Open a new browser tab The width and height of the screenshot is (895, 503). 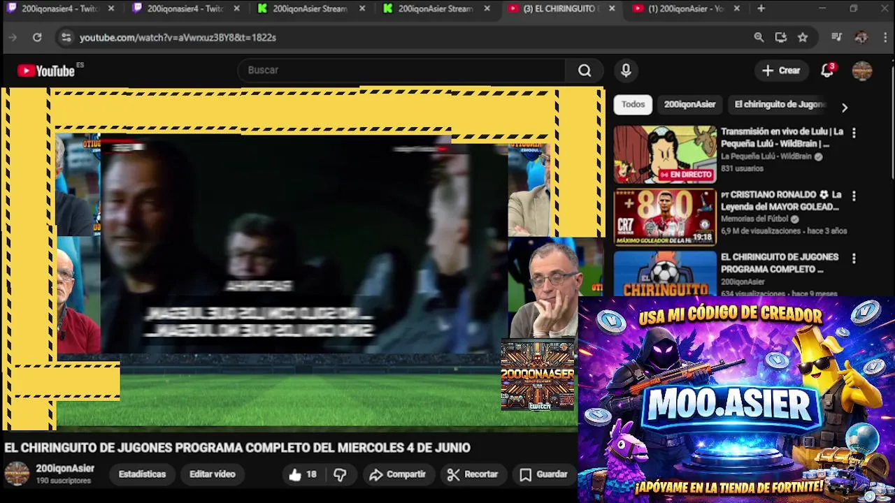click(761, 9)
